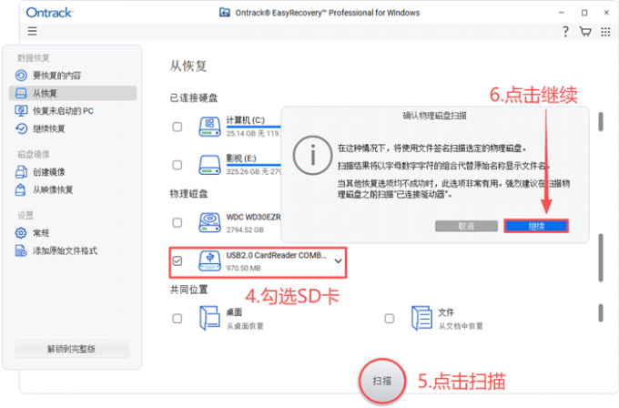
Task: Click the EasyRecovery app icon in title bar
Action: (225, 13)
